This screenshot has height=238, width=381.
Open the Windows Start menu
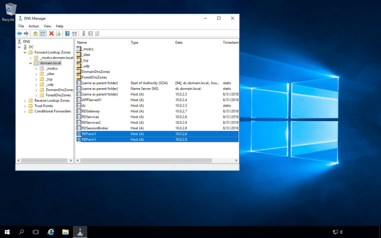coord(7,232)
